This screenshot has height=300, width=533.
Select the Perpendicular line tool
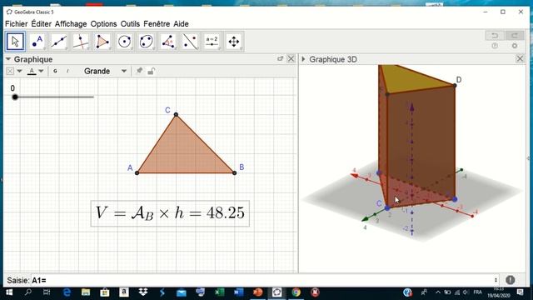[x=81, y=42]
